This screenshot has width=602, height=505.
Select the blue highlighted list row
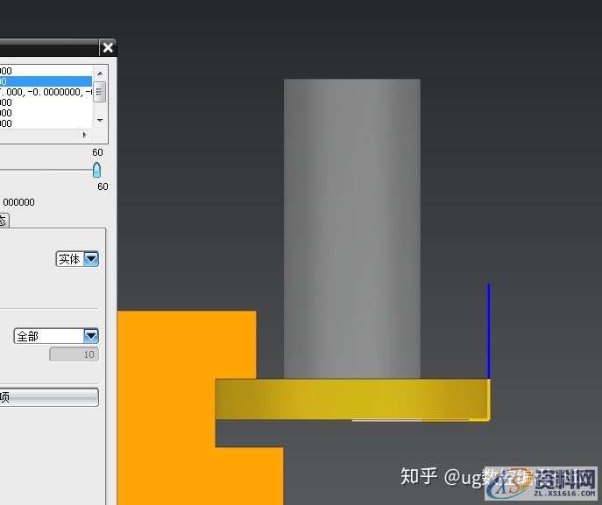tap(46, 81)
